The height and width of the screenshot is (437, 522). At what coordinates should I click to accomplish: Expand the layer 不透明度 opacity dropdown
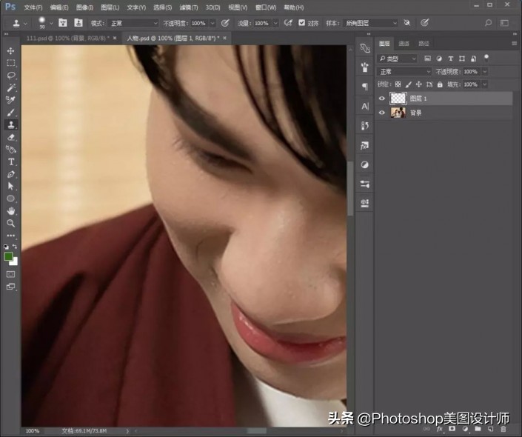point(485,72)
